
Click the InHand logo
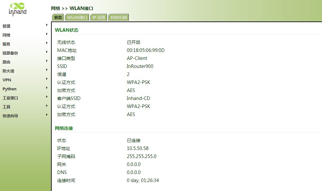click(18, 9)
